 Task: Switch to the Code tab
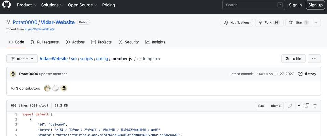tap(16, 42)
